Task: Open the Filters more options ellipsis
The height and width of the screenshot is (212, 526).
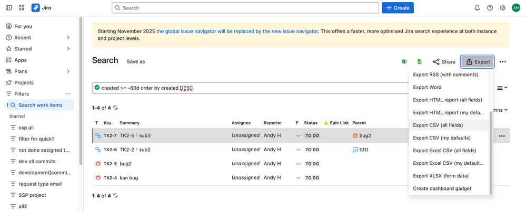Action: 68,94
